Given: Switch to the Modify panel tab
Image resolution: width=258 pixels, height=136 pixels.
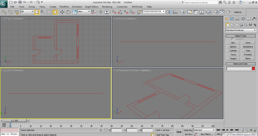Looking at the screenshot, I should click(x=232, y=19).
